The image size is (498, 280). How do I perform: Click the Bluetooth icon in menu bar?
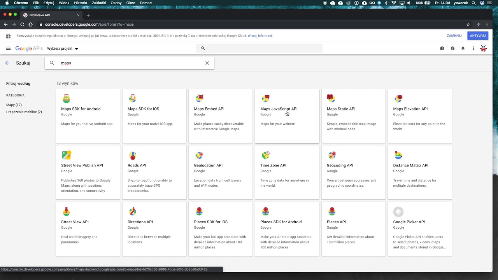point(386,3)
